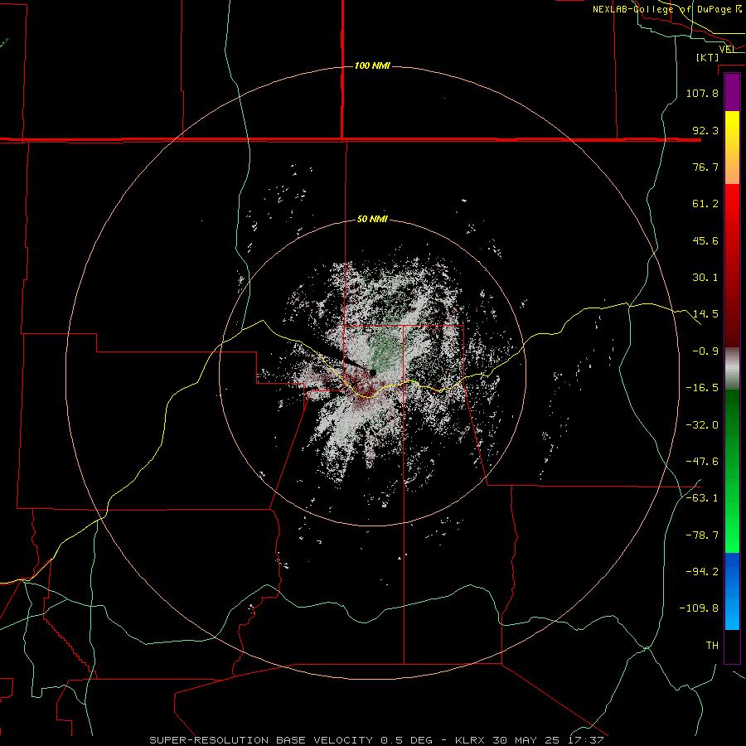The height and width of the screenshot is (746, 746).
Task: Click the "-94.2" scale value
Action: (x=702, y=572)
